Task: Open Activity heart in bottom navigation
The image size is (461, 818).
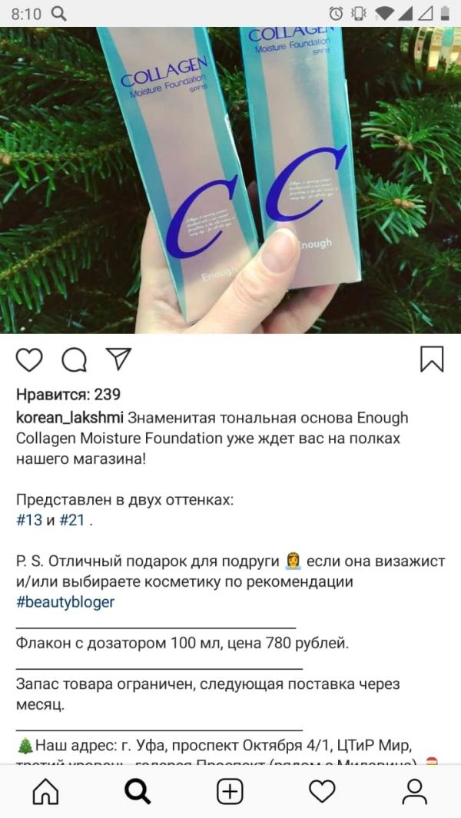Action: (322, 792)
